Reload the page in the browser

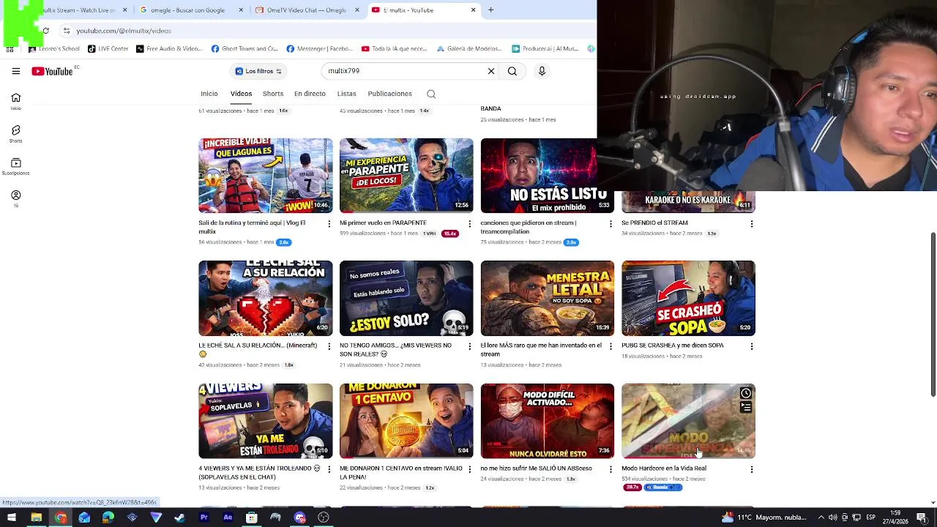(45, 31)
